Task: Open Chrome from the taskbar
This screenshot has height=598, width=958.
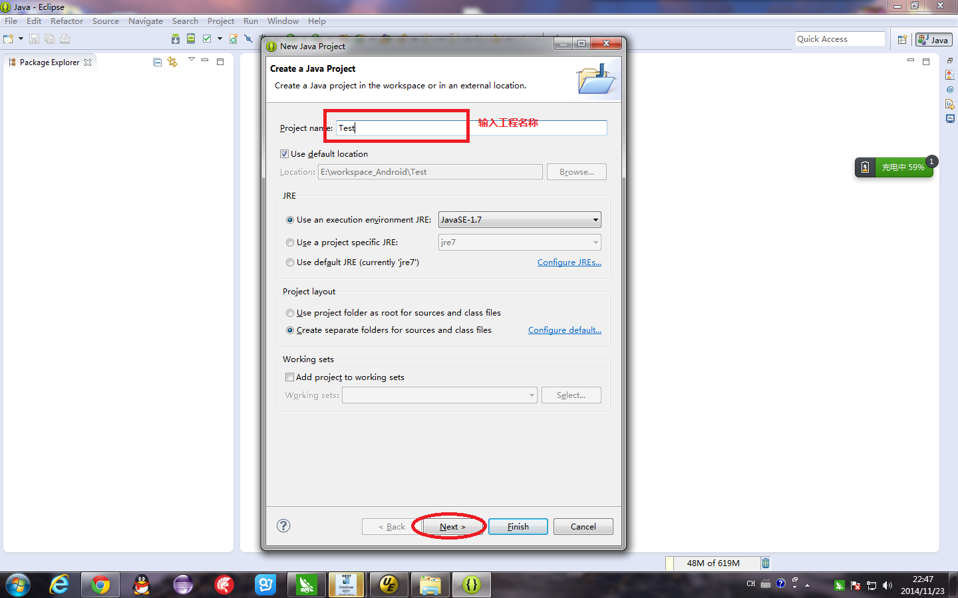Action: tap(100, 585)
